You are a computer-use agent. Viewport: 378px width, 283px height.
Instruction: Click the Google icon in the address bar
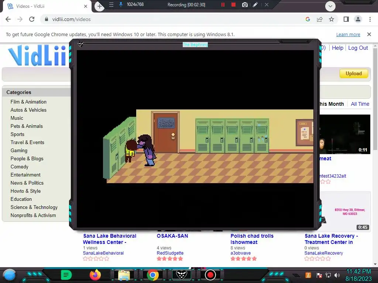pos(307,19)
